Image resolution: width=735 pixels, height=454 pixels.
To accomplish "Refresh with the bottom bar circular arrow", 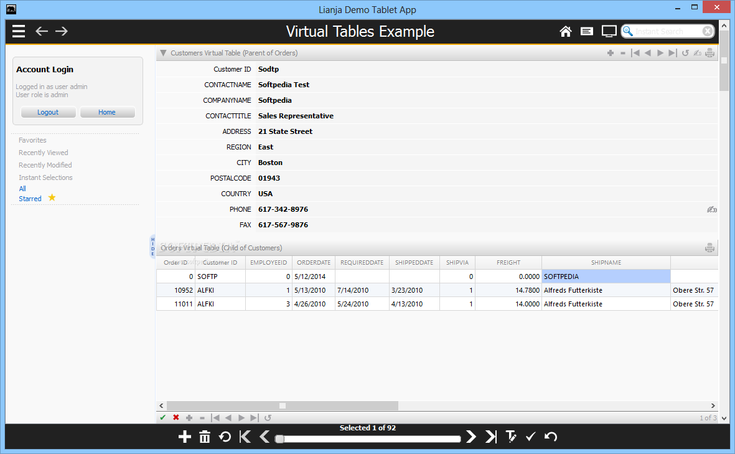I will pyautogui.click(x=225, y=437).
